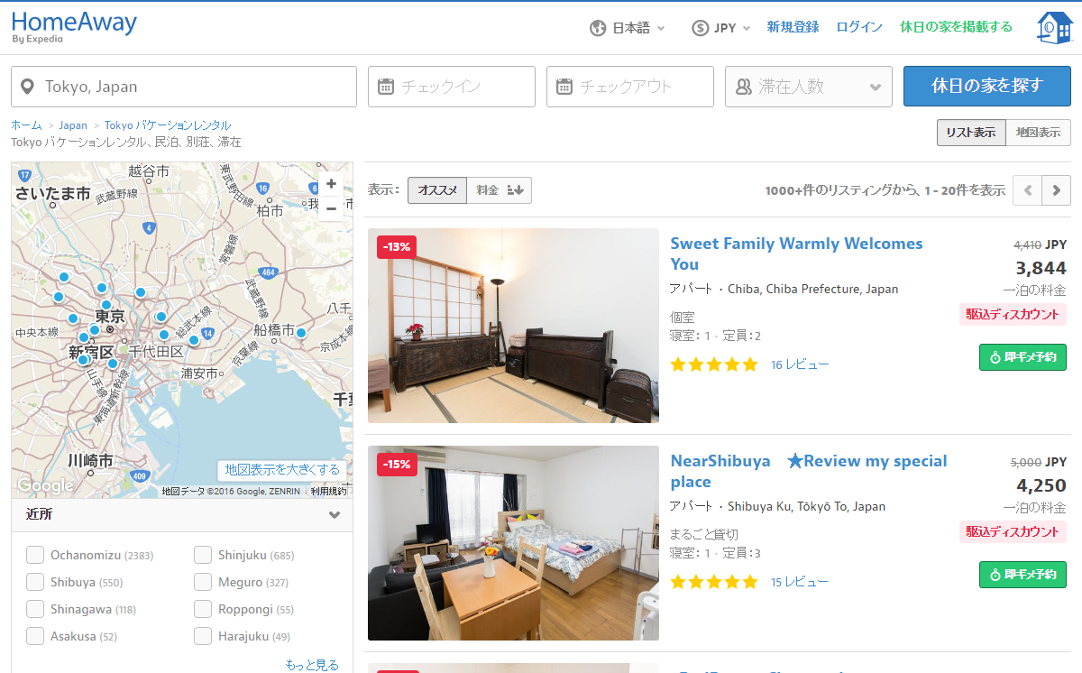Click the Sweet Family room photo
Screen dimensions: 1082x673
(x=513, y=326)
